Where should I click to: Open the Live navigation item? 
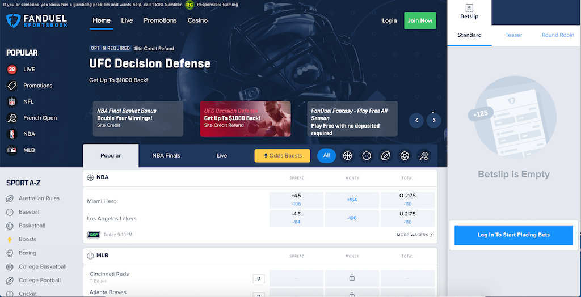127,20
